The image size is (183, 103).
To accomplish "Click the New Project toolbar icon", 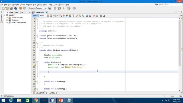I will tap(7, 8).
